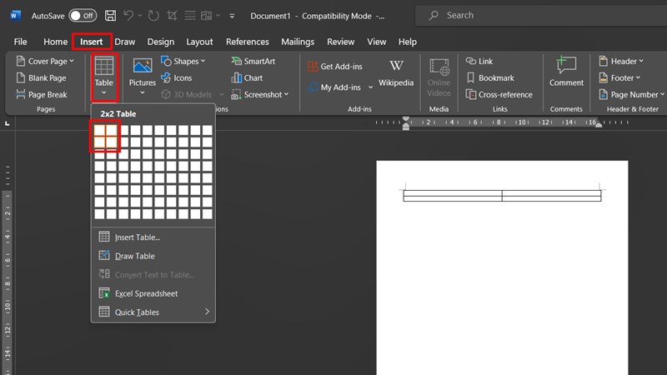Image resolution: width=667 pixels, height=375 pixels.
Task: Choose Insert Table... from the menu
Action: (137, 237)
